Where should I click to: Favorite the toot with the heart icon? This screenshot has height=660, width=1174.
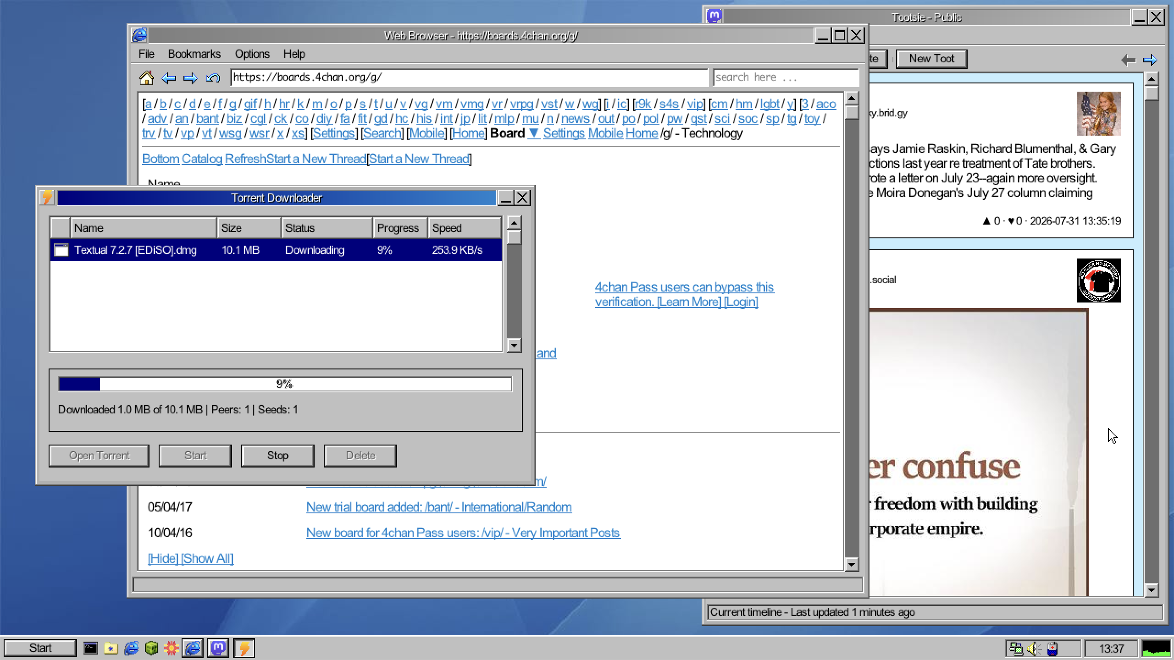(x=1011, y=221)
